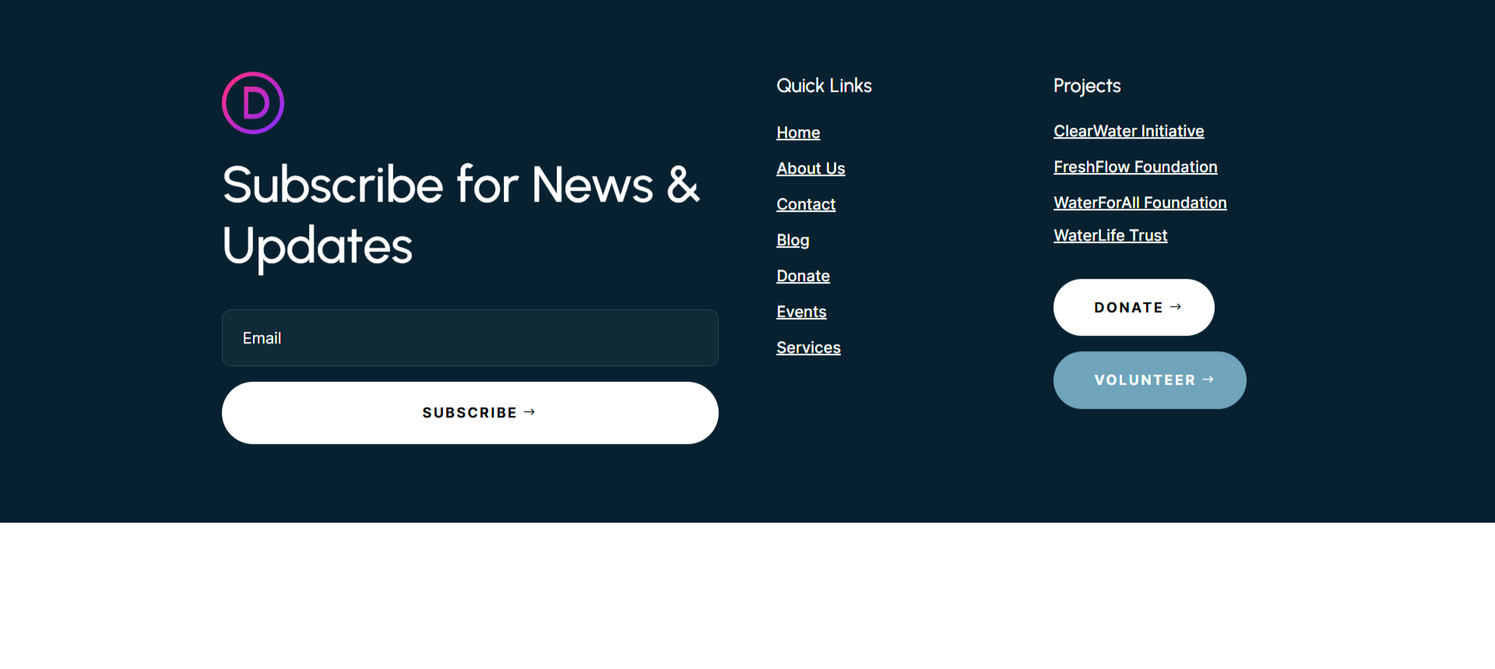Open the Services link

[808, 347]
